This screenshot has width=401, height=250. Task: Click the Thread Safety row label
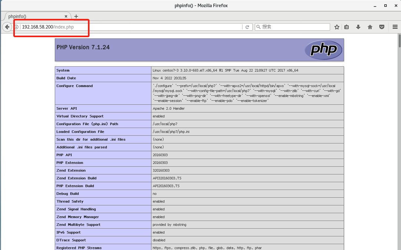[x=70, y=201]
